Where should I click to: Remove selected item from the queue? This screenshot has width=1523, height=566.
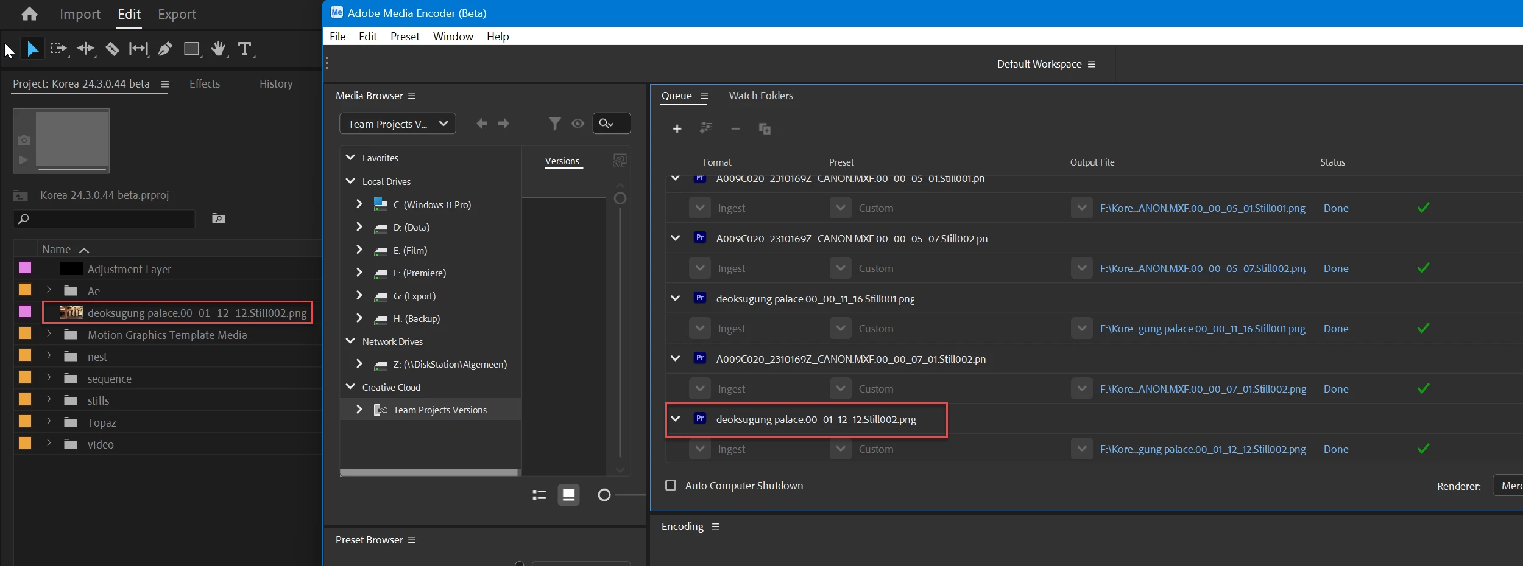[x=735, y=129]
